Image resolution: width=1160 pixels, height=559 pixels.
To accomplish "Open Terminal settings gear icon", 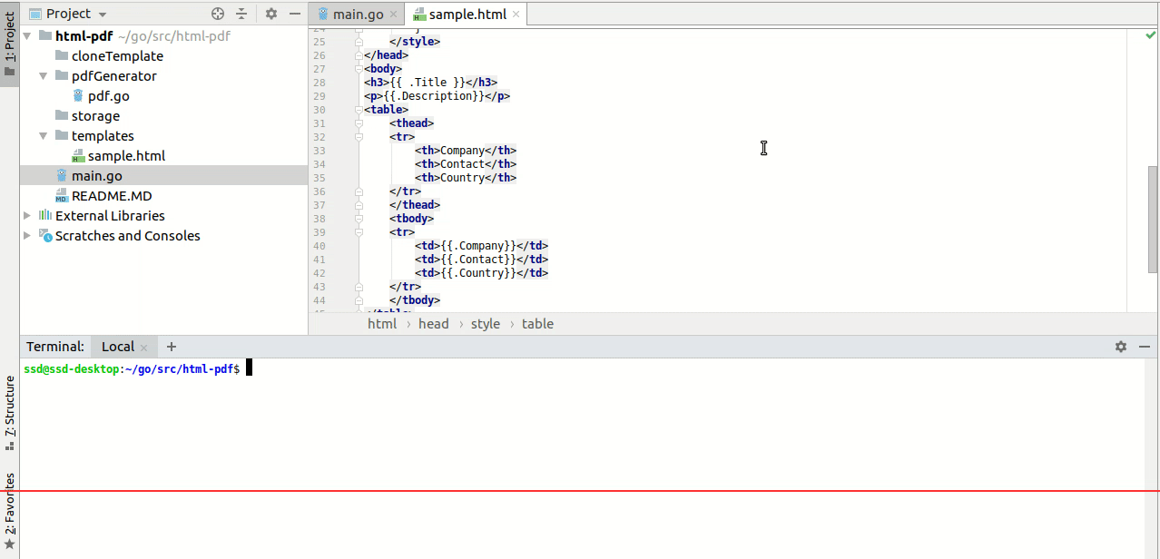I will click(1121, 347).
